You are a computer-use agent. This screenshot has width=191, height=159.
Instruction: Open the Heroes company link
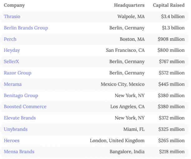point(12,141)
